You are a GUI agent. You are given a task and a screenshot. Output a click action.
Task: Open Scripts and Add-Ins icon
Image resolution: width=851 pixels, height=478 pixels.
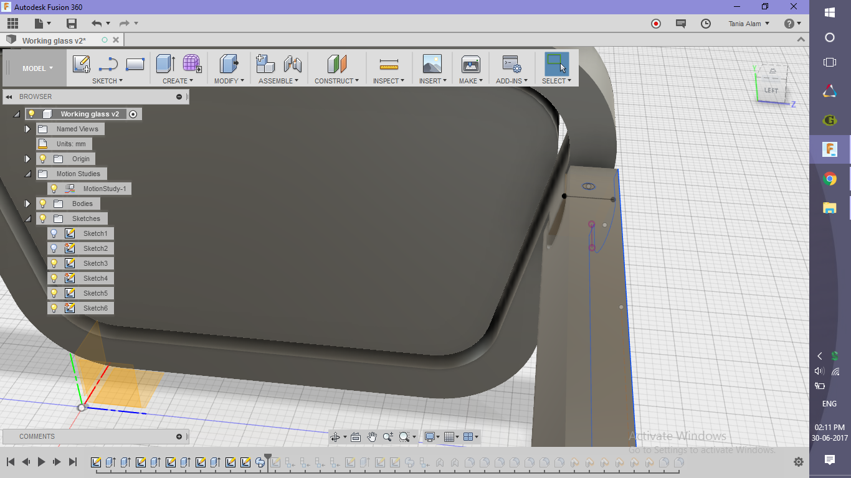tap(511, 64)
